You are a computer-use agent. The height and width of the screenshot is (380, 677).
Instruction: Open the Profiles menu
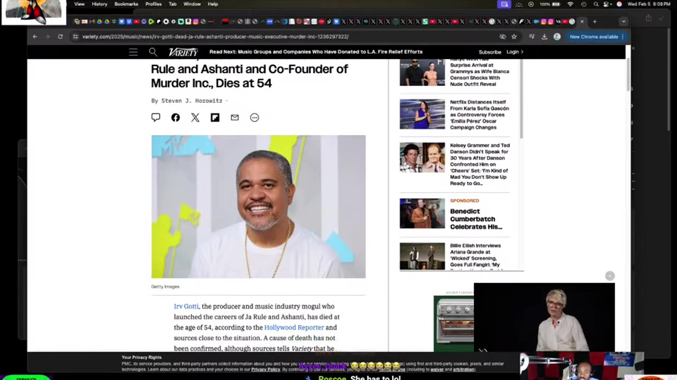(x=153, y=4)
